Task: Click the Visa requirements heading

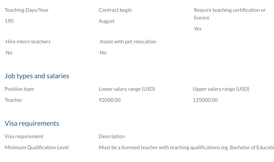Action: pyautogui.click(x=32, y=123)
